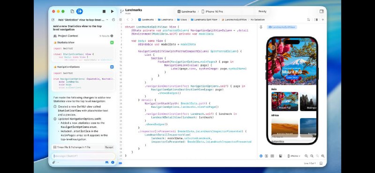Viewport: 375px width, 173px height.
Task: Pin the preview with the pin icon
Action: (x=261, y=27)
